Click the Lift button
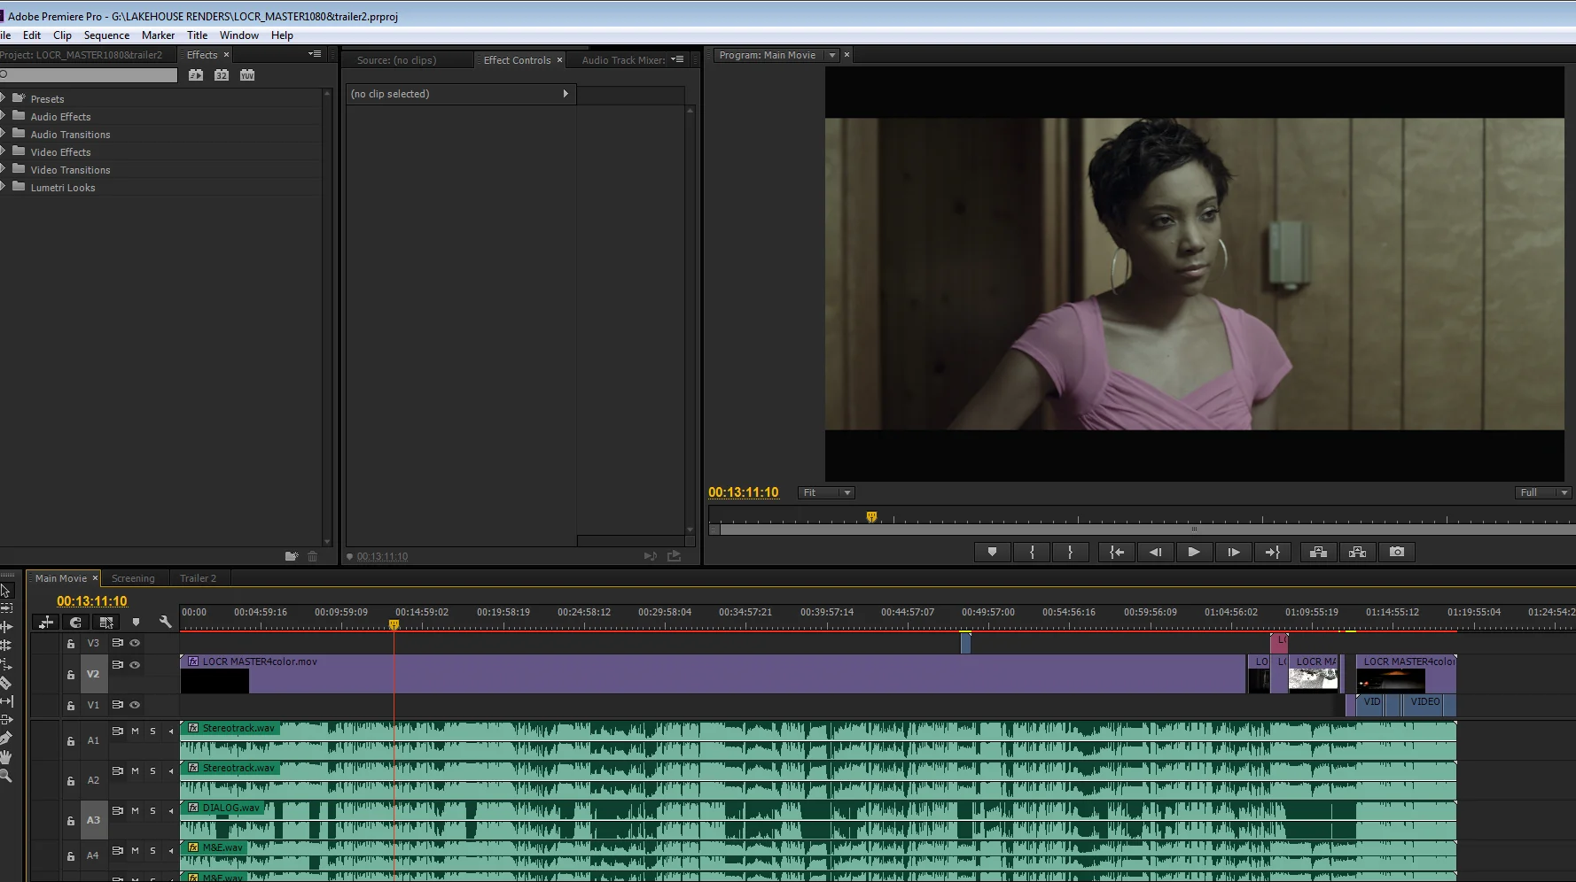This screenshot has height=882, width=1576. pos(1318,552)
